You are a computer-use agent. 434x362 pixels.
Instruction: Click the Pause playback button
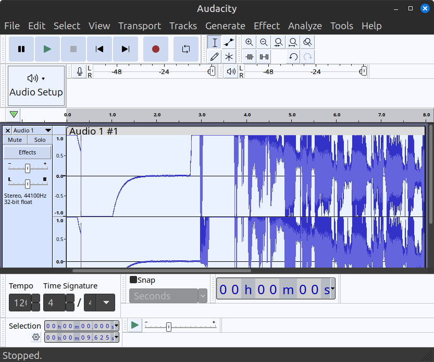pos(21,49)
